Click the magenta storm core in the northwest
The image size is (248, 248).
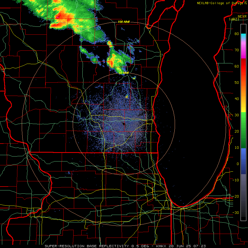point(58,17)
